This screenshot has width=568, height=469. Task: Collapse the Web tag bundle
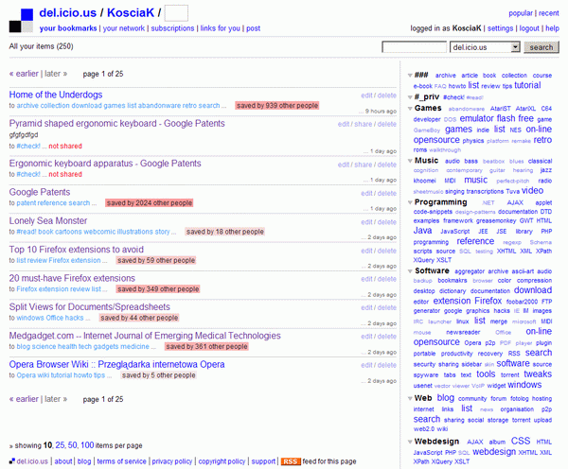408,399
